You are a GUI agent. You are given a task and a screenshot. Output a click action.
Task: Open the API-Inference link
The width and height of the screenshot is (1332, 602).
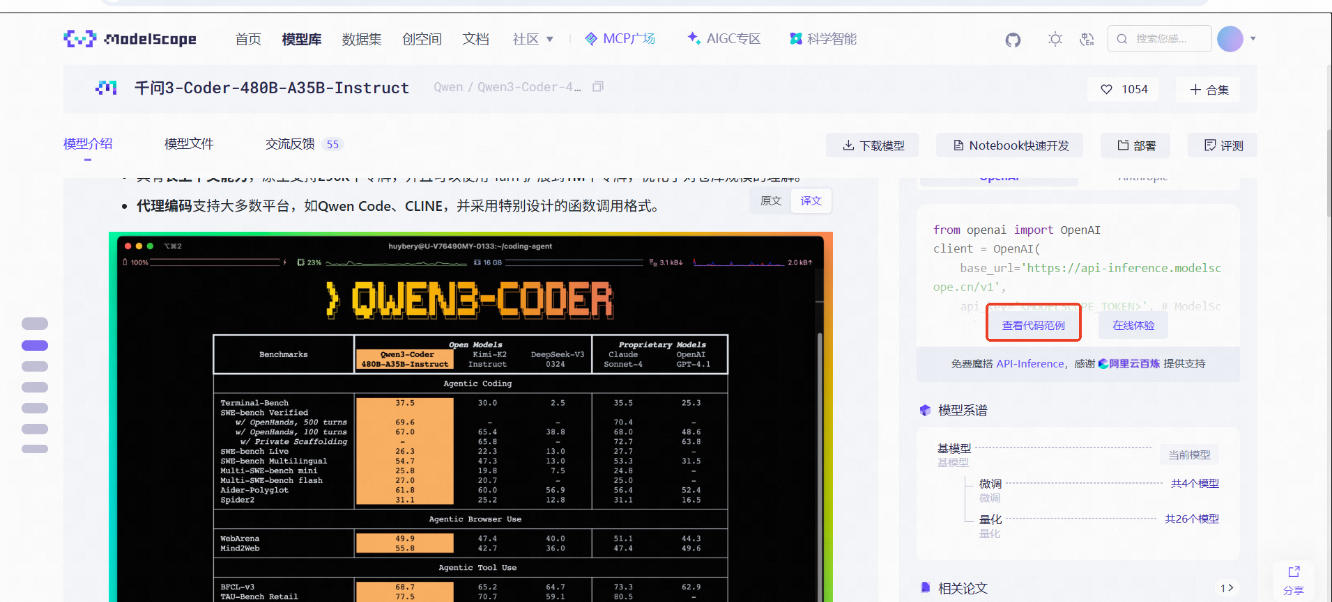[1029, 363]
